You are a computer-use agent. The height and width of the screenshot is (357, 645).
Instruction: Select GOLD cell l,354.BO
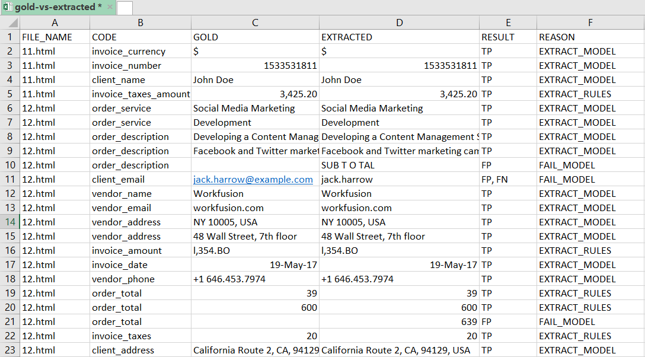pyautogui.click(x=255, y=250)
